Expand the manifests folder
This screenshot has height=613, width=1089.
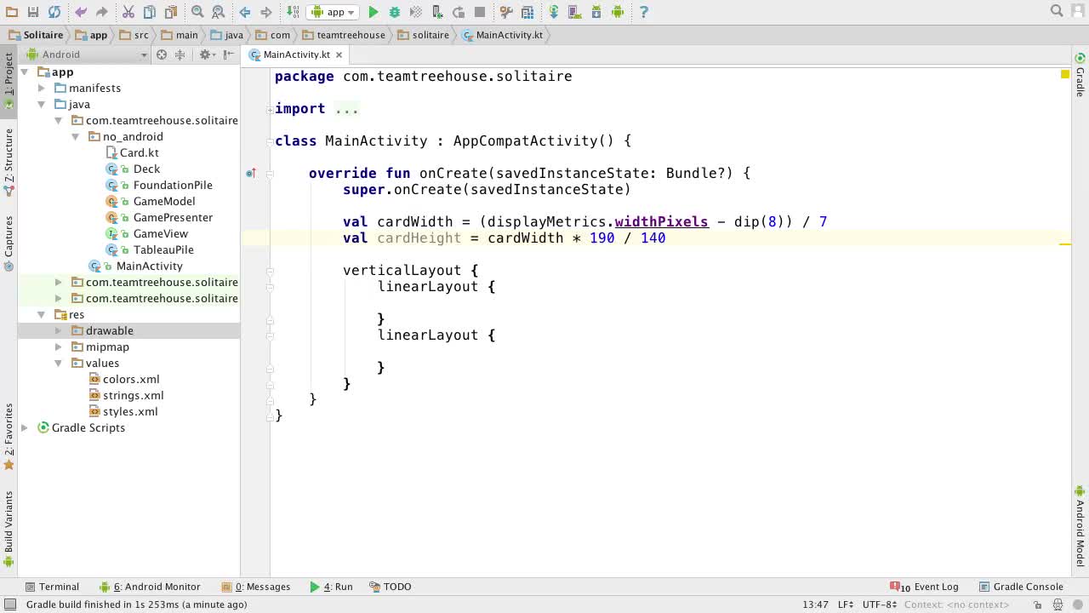tap(41, 88)
